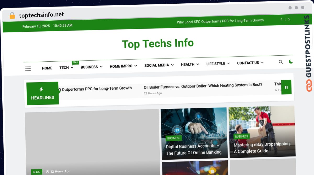Screen dimensions: 314x175
Task: Click the padlock icon in address bar
Action: click(12, 15)
